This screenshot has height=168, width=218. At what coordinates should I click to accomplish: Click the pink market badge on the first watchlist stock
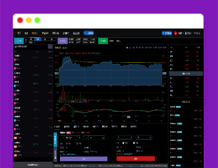coord(15,59)
